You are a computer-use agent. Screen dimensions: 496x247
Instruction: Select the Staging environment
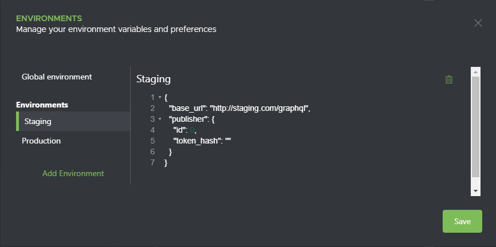click(x=73, y=121)
